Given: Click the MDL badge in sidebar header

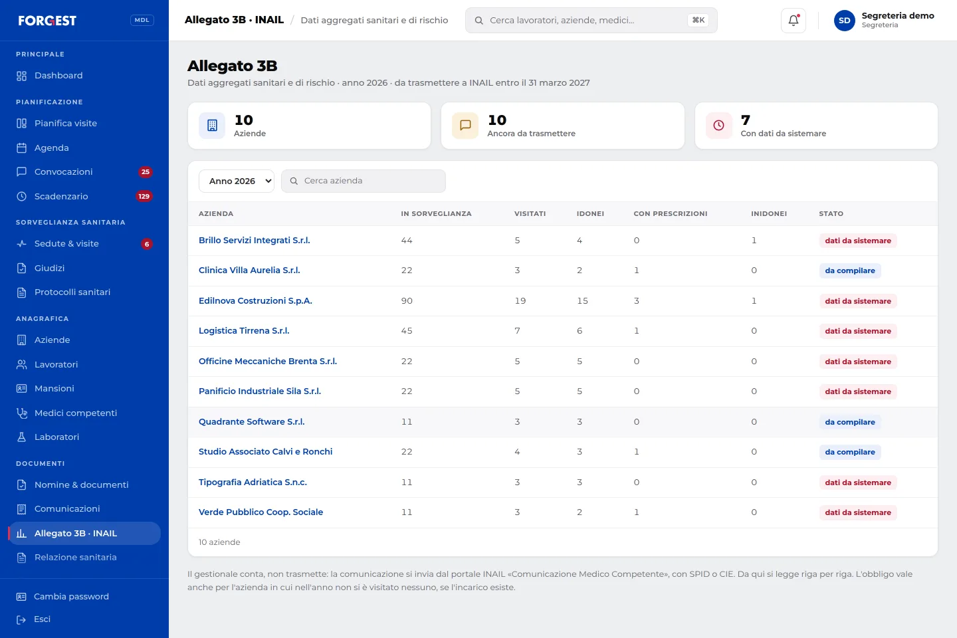Looking at the screenshot, I should (142, 21).
